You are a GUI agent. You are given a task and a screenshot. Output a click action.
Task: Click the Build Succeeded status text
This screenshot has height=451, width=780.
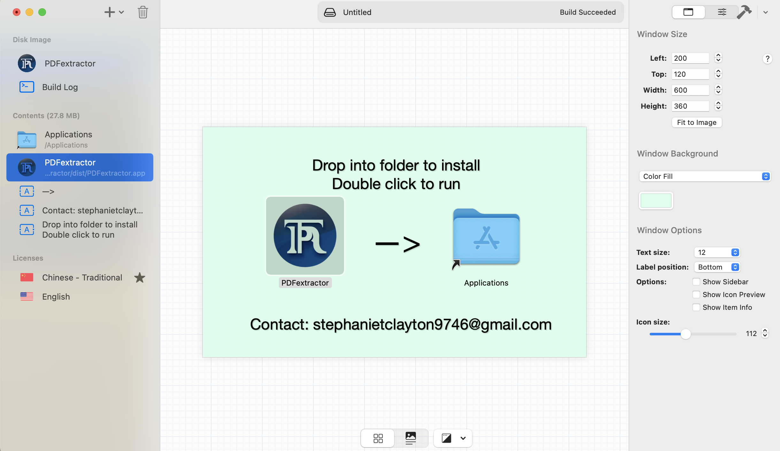coord(588,12)
